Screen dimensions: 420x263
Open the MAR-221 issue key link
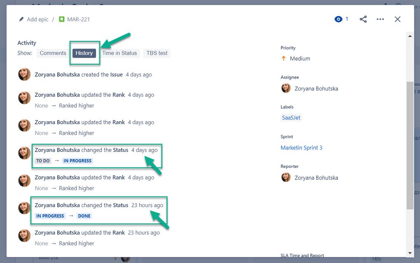78,19
